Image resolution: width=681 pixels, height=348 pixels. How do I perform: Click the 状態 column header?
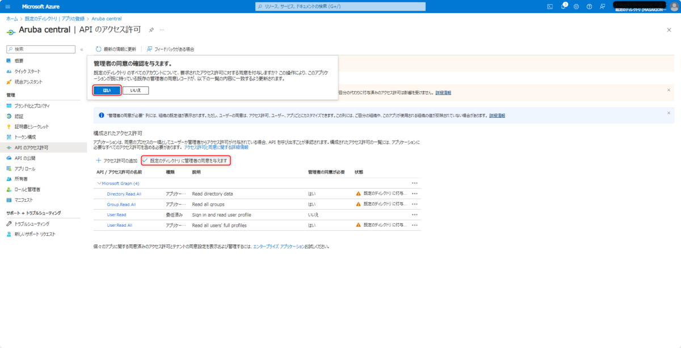click(x=359, y=172)
